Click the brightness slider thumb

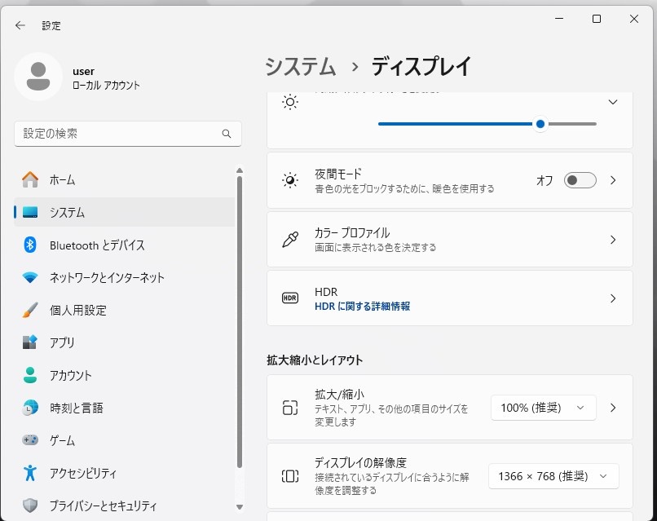pos(540,124)
